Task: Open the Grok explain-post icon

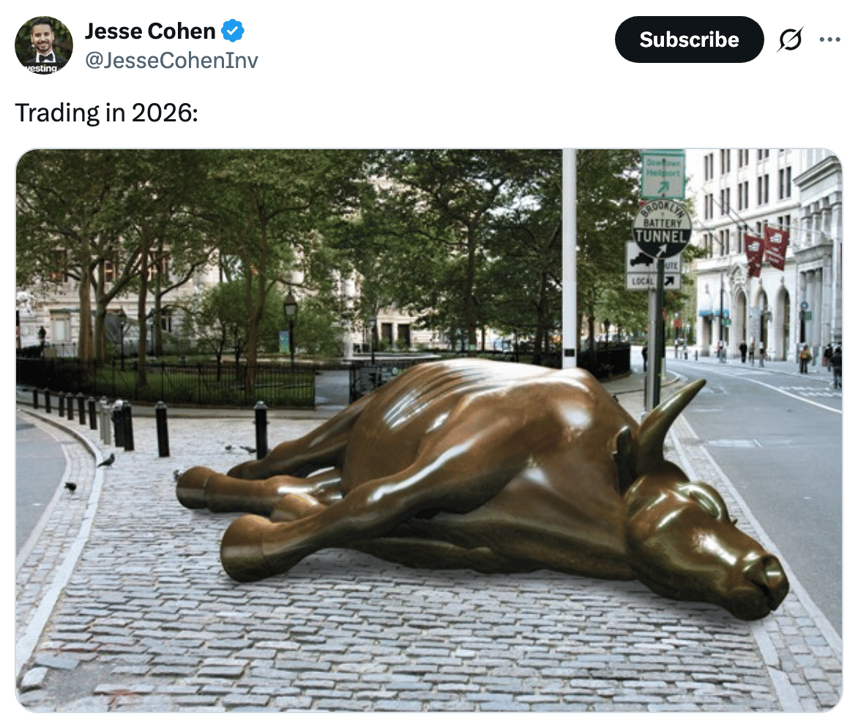Action: tap(790, 39)
